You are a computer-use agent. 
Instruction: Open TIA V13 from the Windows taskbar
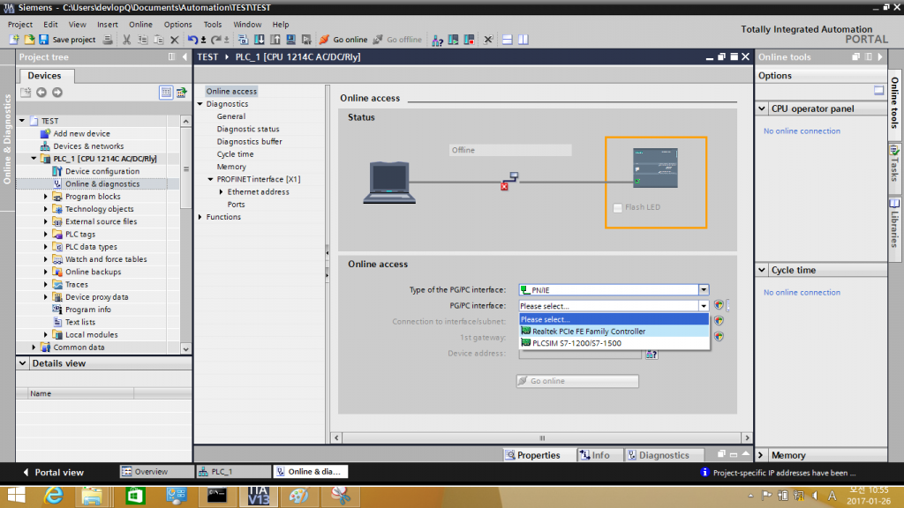258,496
